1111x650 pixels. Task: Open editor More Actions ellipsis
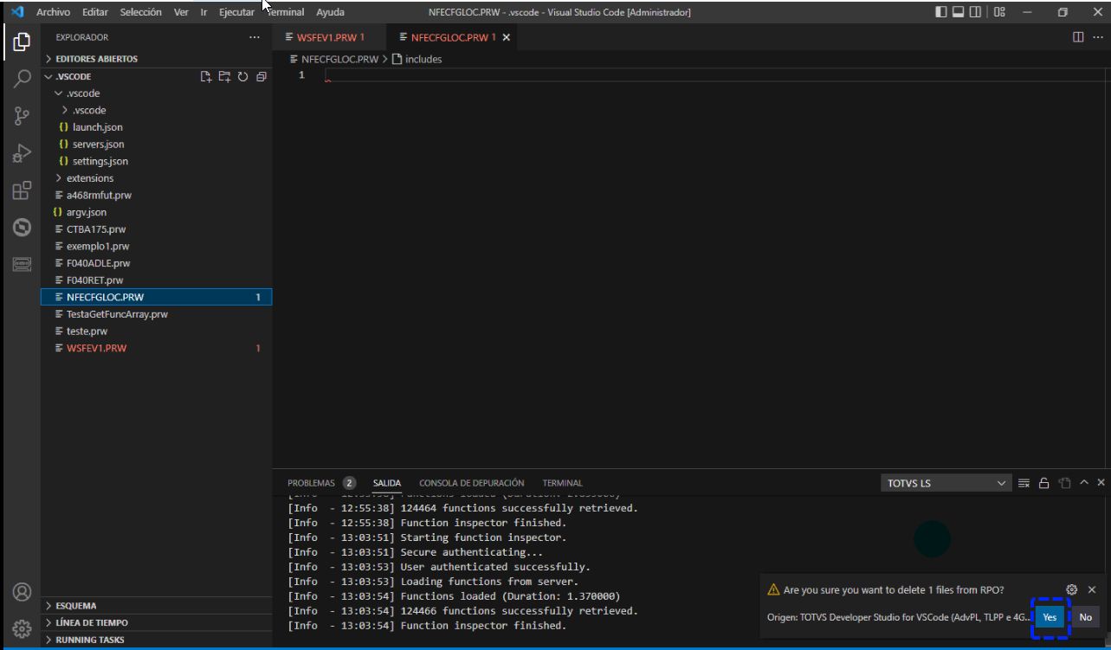click(1096, 37)
